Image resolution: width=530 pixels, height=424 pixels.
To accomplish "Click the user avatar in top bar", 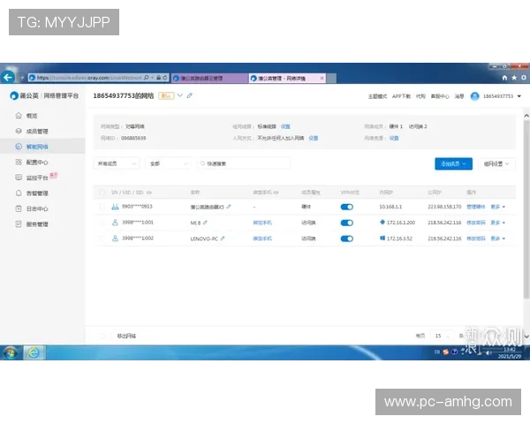I will point(475,96).
